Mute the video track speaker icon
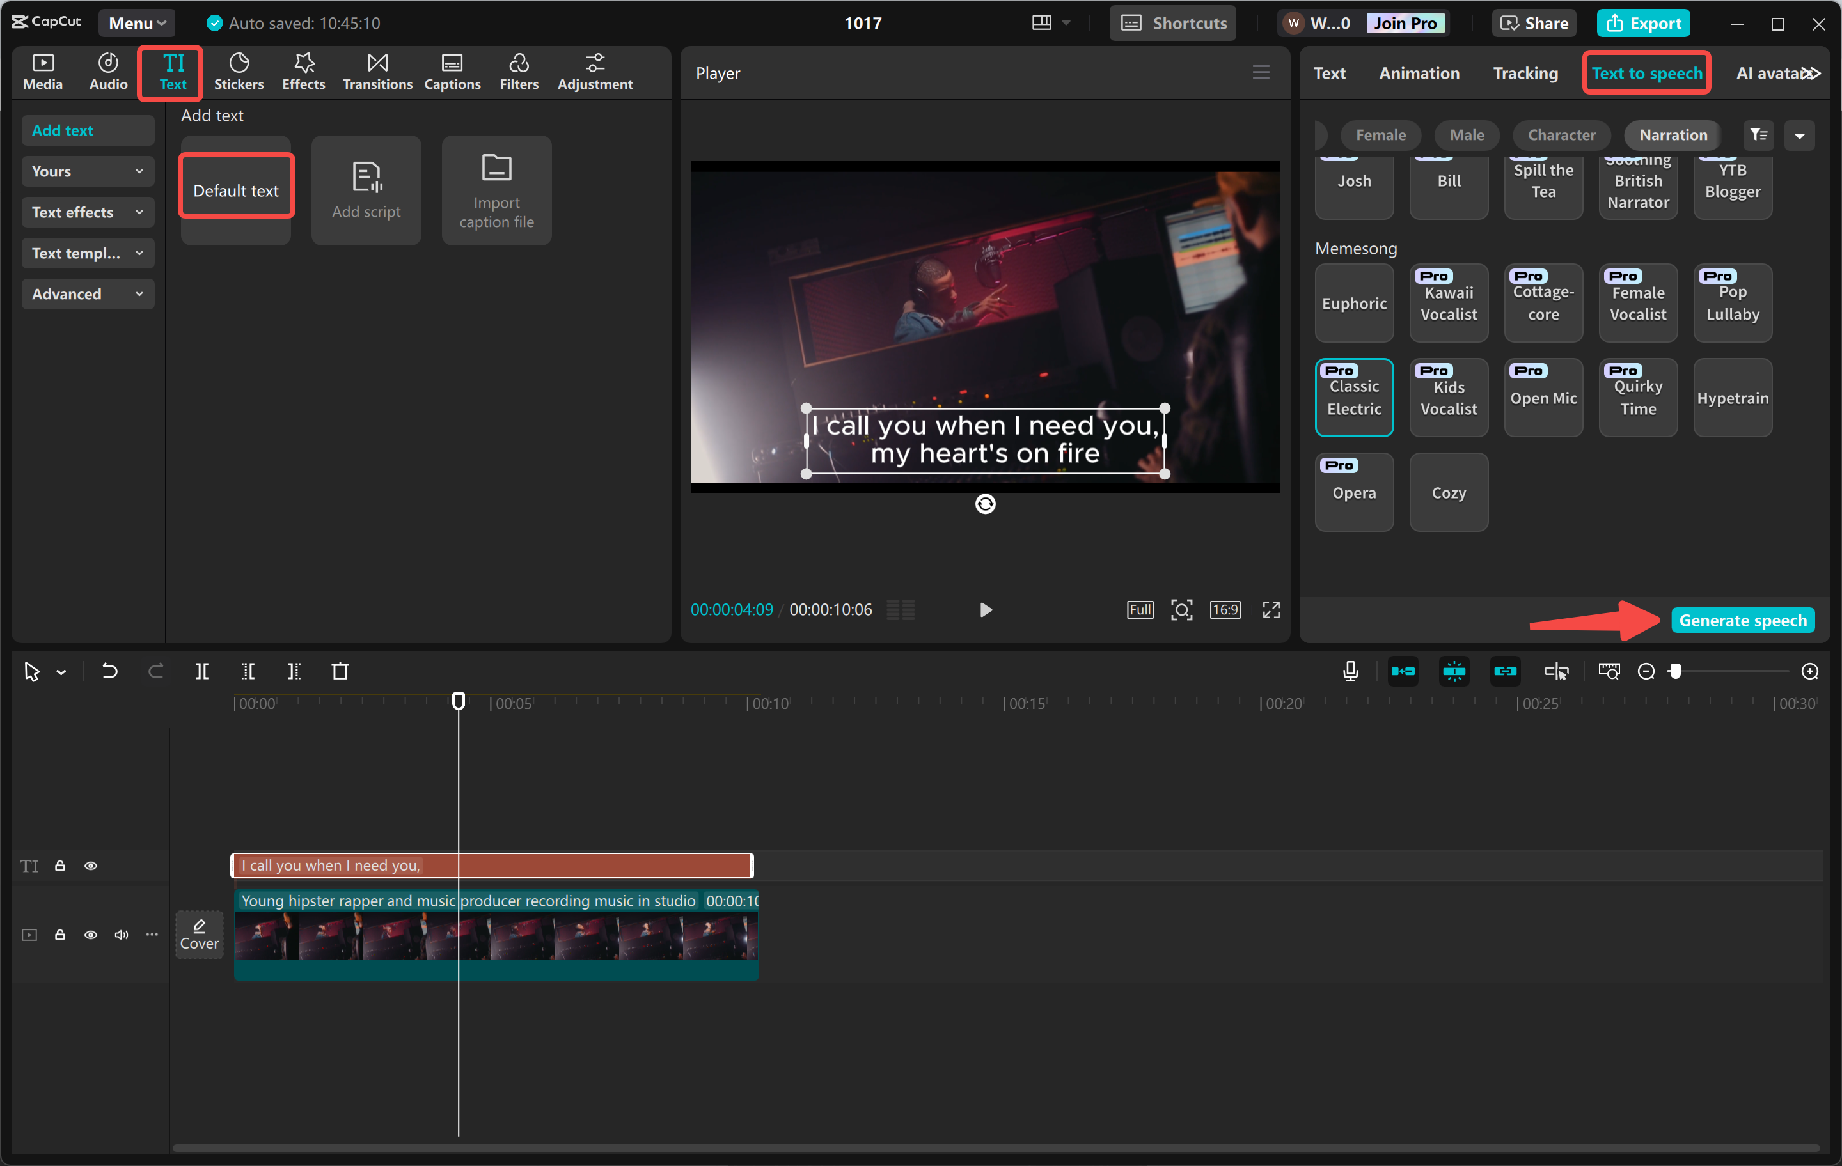This screenshot has width=1842, height=1166. (x=121, y=935)
